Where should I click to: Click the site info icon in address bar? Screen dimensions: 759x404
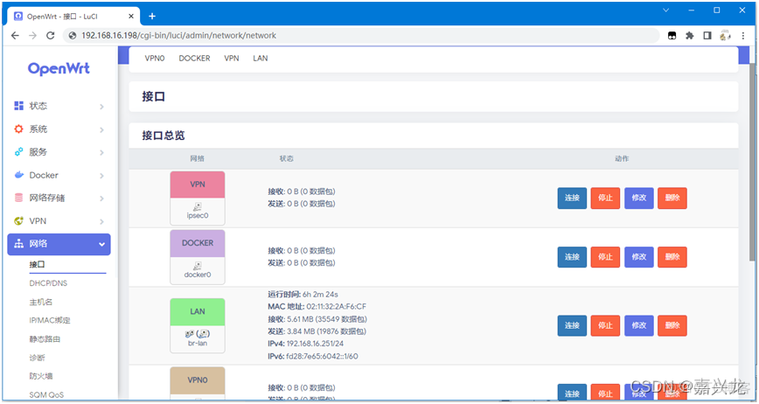pos(73,35)
